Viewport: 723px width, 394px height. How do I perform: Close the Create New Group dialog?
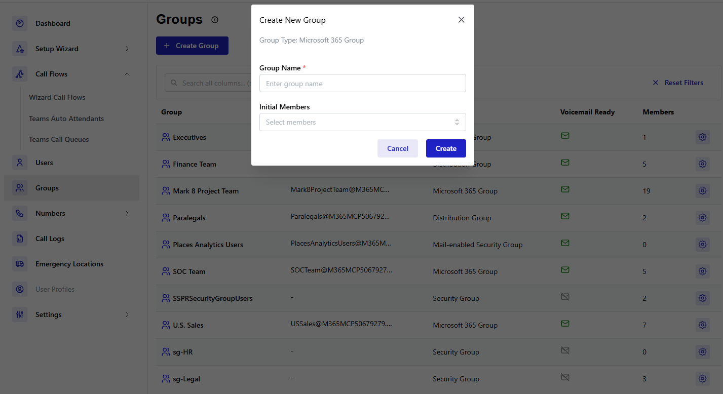pos(461,20)
